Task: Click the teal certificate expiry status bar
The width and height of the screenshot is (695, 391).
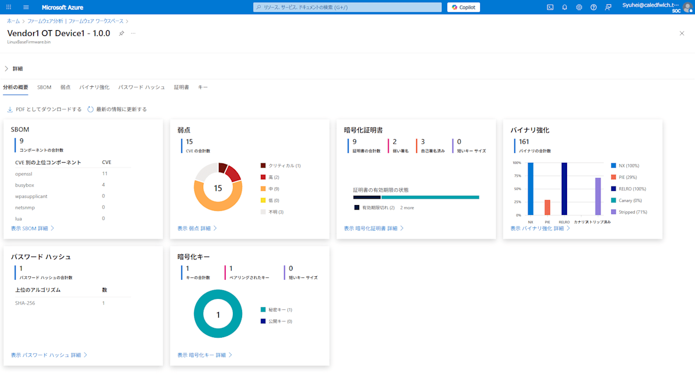Action: tap(430, 197)
